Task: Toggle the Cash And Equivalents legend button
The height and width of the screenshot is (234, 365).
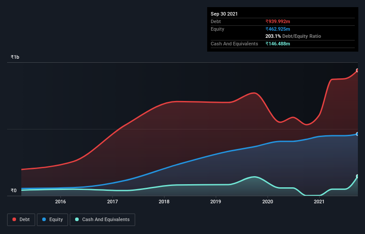Action: [102, 220]
